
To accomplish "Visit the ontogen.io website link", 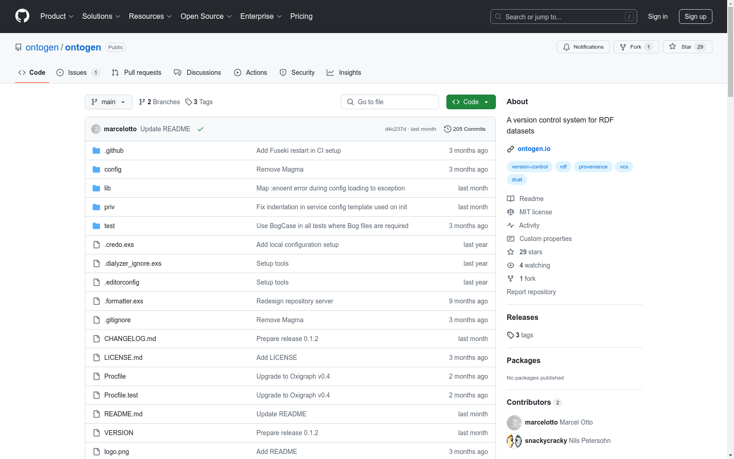I will pos(534,149).
